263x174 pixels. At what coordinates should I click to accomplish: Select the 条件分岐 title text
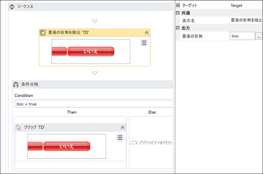[30, 84]
